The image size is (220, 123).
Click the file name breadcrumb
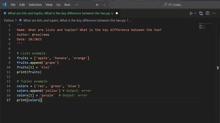click(x=74, y=20)
